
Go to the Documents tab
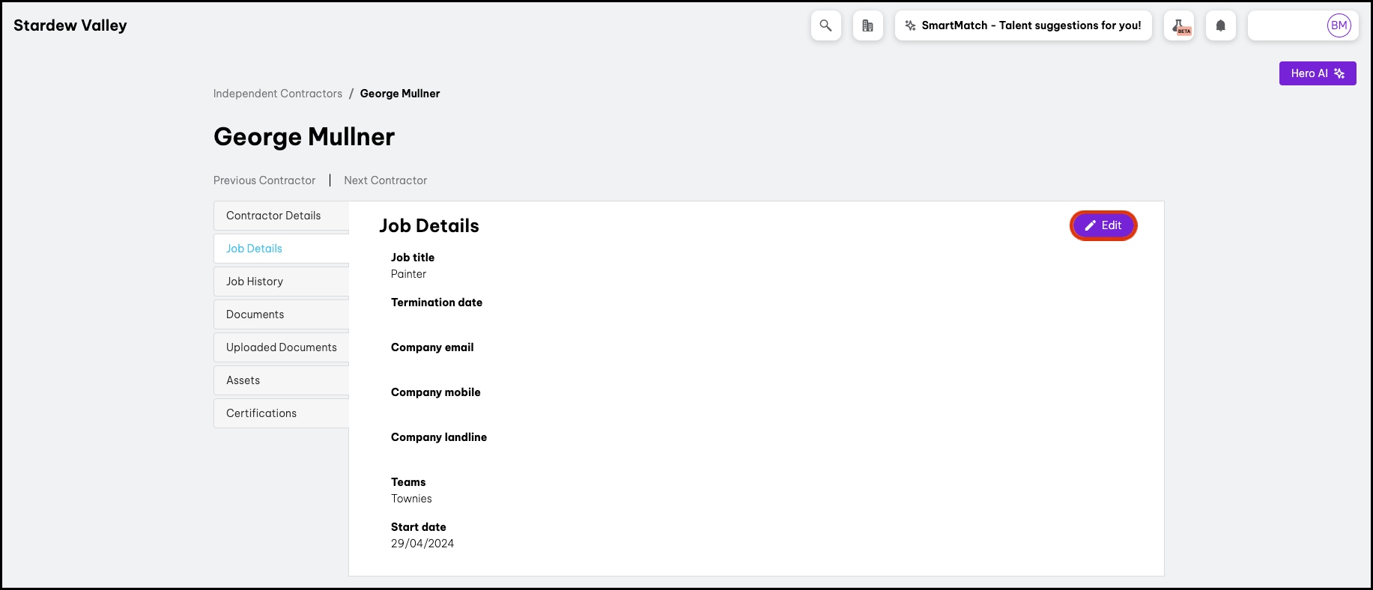(255, 314)
